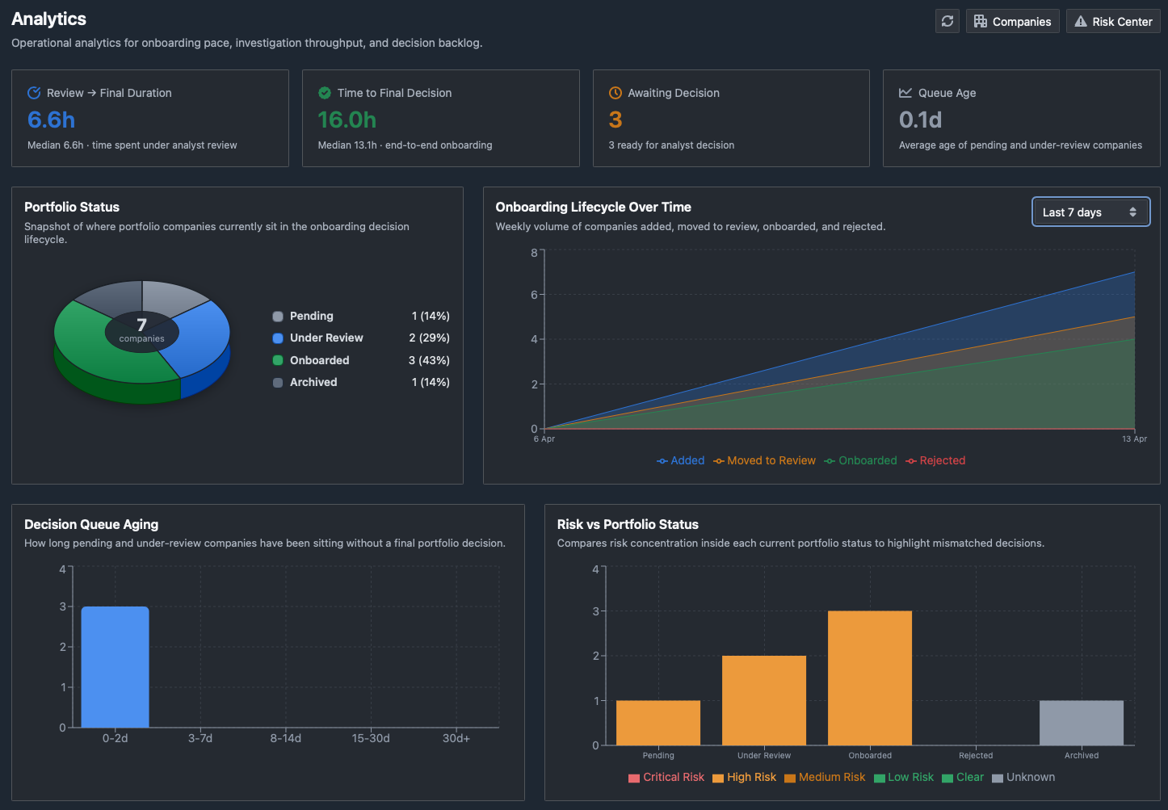This screenshot has width=1168, height=810.
Task: Hide the Rejected series in lifecycle chart
Action: pos(935,460)
